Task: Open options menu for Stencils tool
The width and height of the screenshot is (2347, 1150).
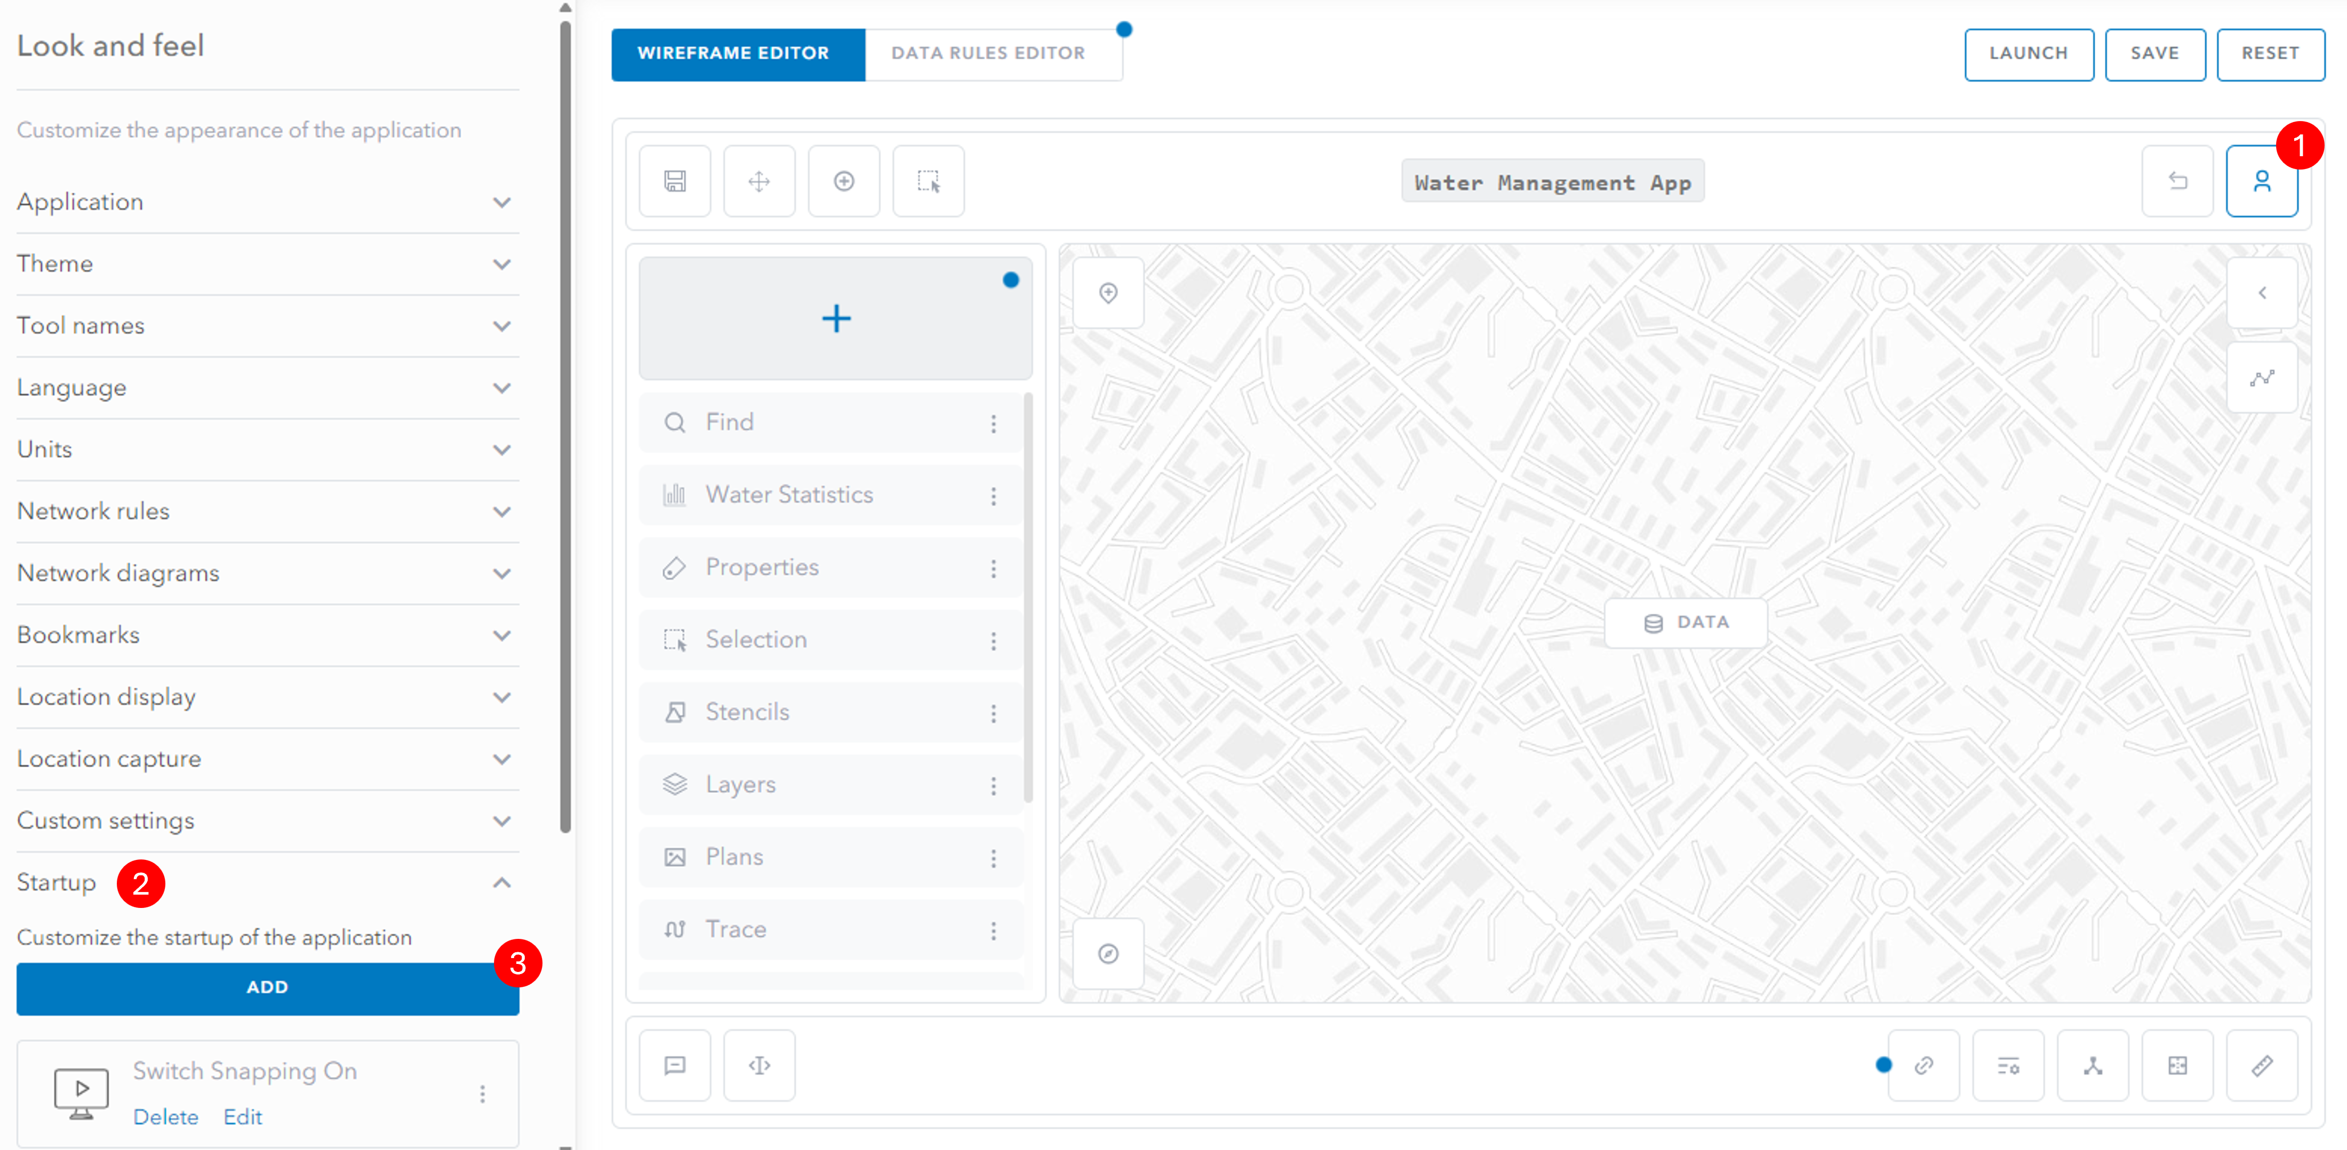Action: [x=993, y=714]
